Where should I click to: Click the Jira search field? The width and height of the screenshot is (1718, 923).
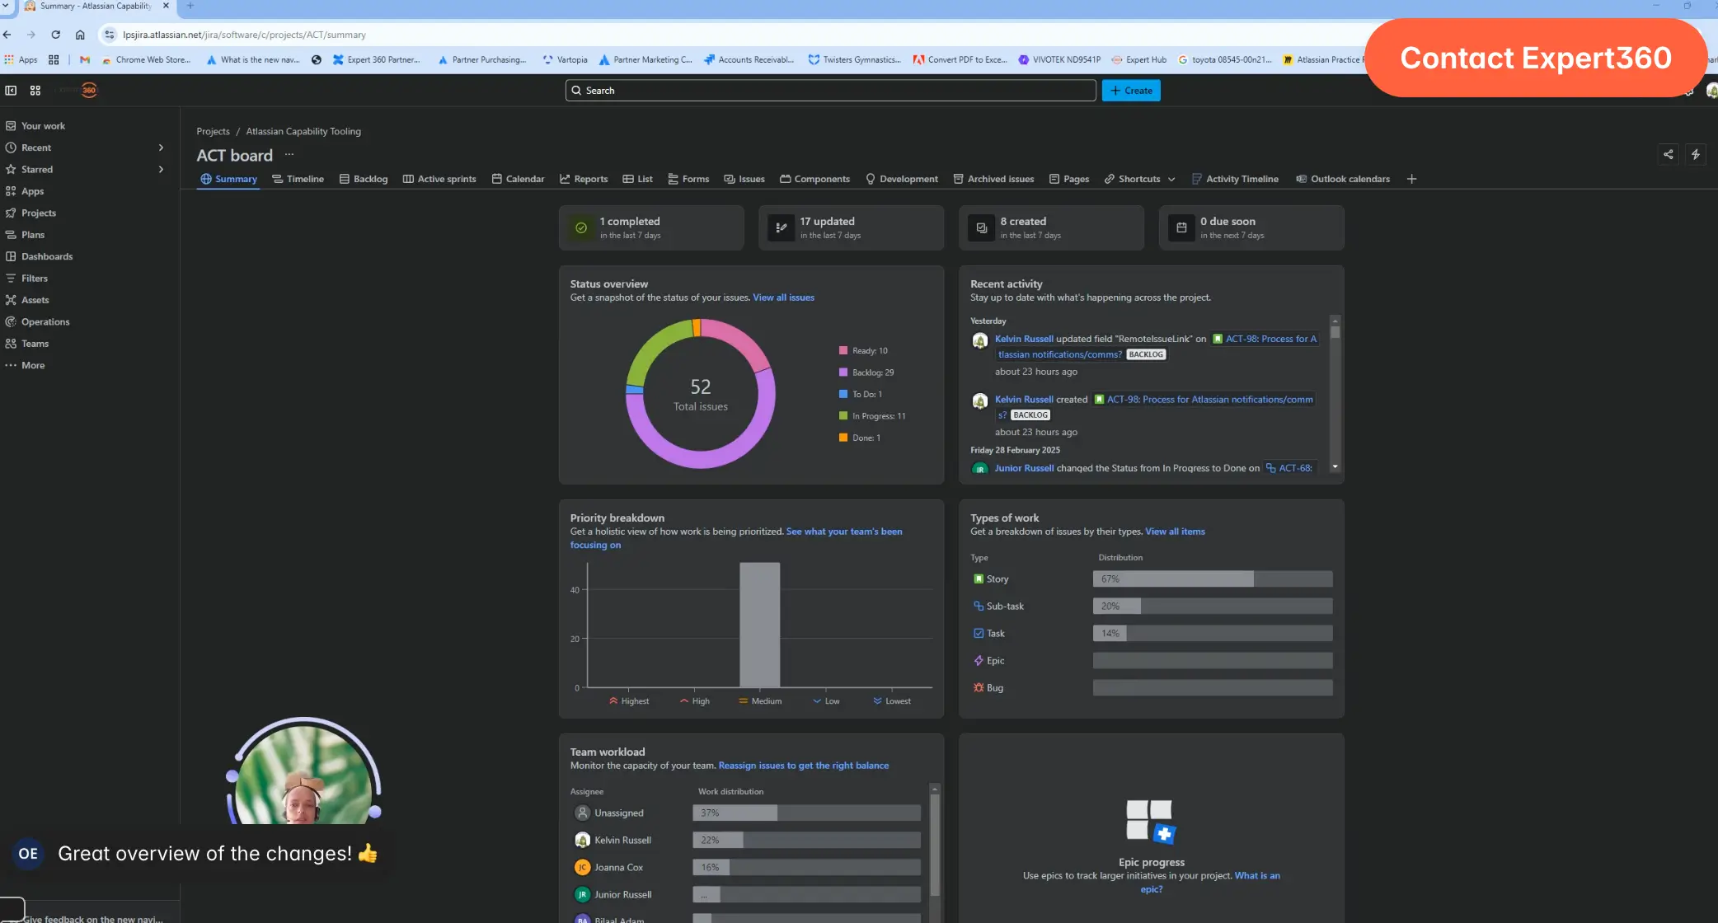click(x=830, y=91)
